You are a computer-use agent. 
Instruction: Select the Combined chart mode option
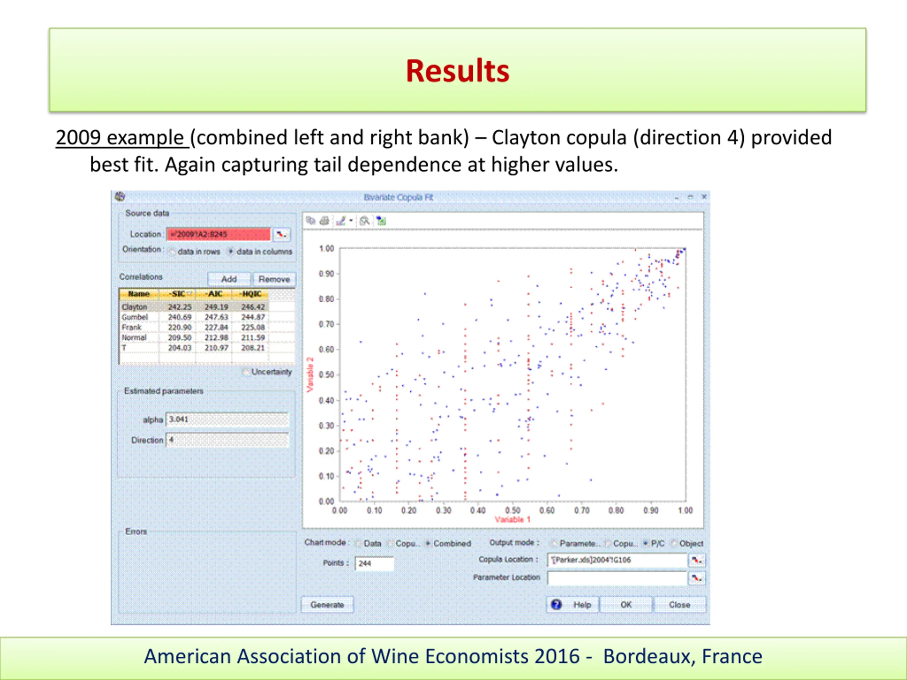[428, 543]
